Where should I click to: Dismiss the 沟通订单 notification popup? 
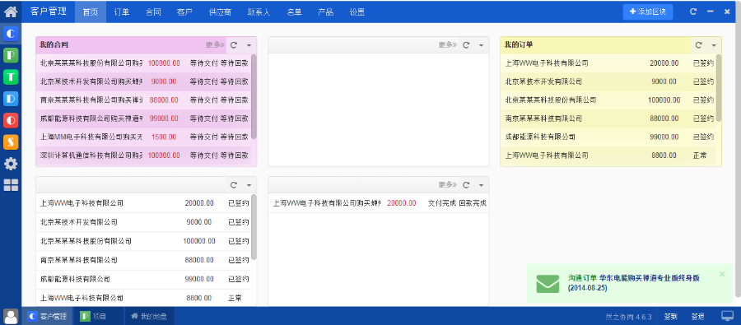(x=721, y=274)
